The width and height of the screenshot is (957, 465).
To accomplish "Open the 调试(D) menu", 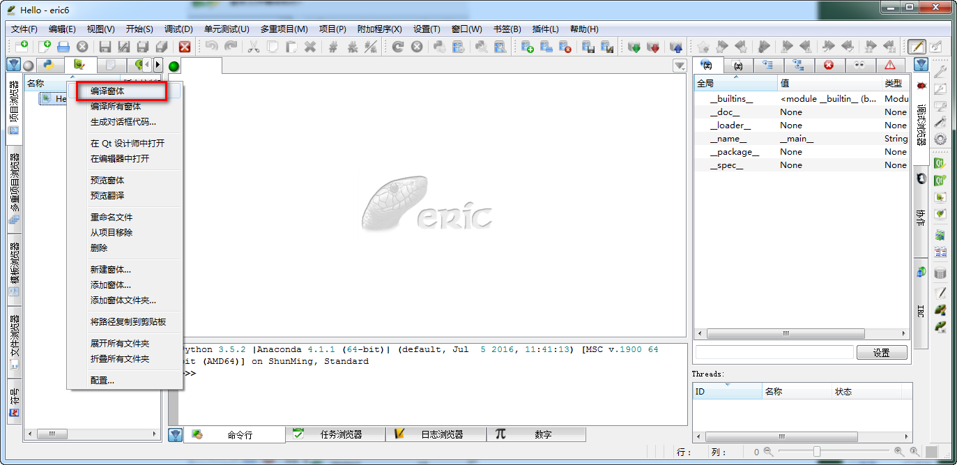I will (178, 29).
